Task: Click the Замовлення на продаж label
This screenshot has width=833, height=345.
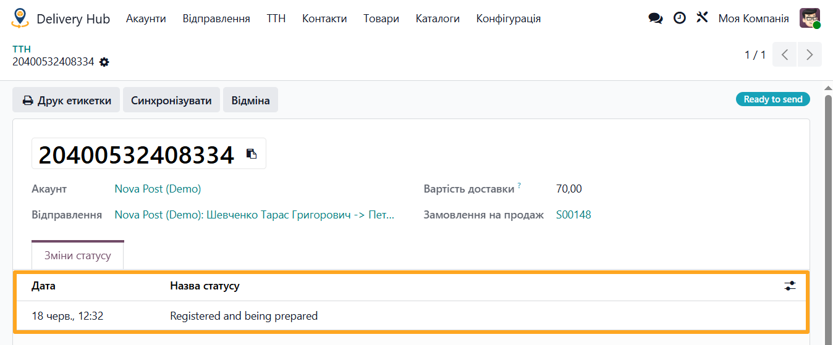Action: (483, 215)
